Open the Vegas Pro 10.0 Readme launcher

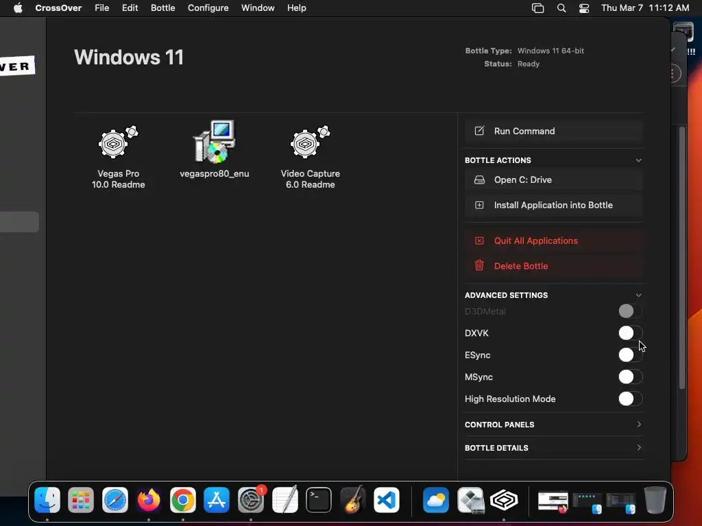click(x=118, y=157)
